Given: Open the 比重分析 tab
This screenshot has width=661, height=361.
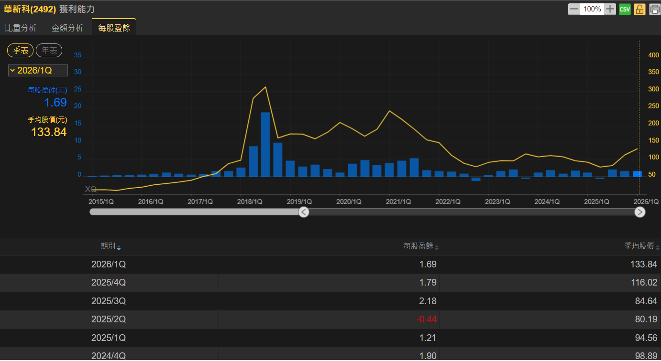Looking at the screenshot, I should pos(21,28).
